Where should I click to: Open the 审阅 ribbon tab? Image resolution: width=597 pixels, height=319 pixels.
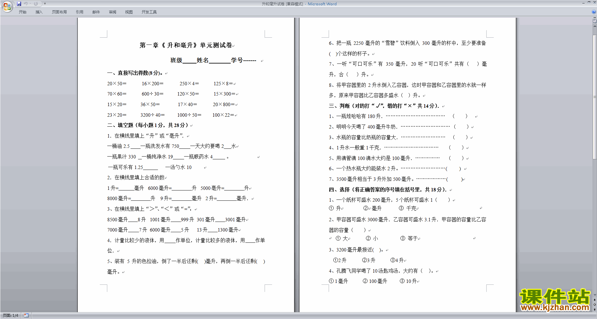point(113,12)
